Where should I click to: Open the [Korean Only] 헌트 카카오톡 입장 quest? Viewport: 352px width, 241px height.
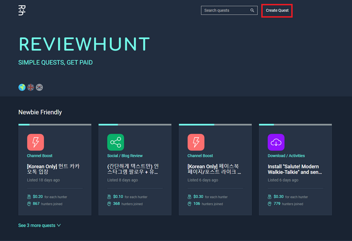(53, 169)
